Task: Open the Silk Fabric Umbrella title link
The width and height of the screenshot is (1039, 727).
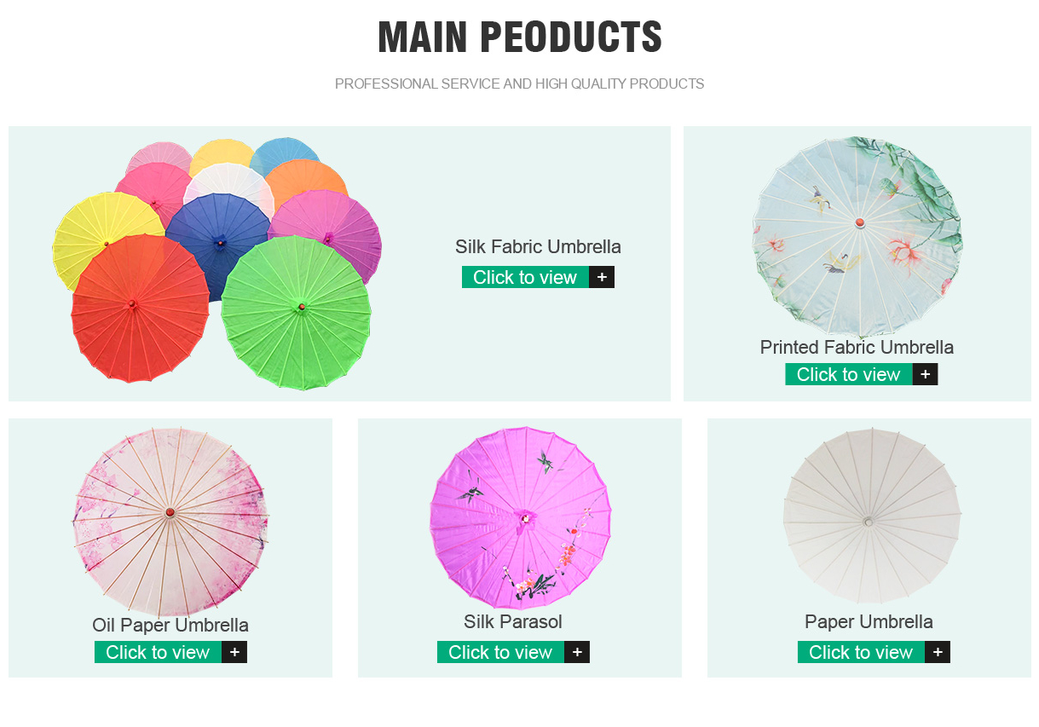Action: (538, 247)
